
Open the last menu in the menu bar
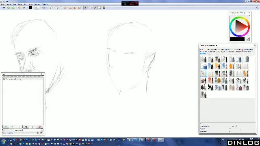pos(45,4)
